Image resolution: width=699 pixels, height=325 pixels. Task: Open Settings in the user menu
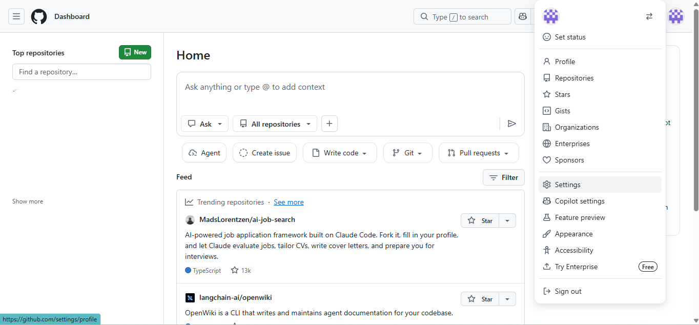pos(600,185)
